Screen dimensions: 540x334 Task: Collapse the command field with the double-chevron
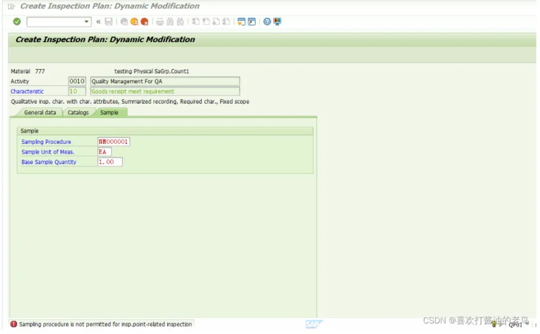99,22
